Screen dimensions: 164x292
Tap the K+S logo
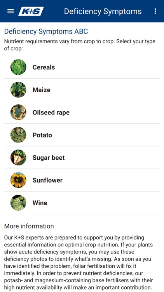31,11
